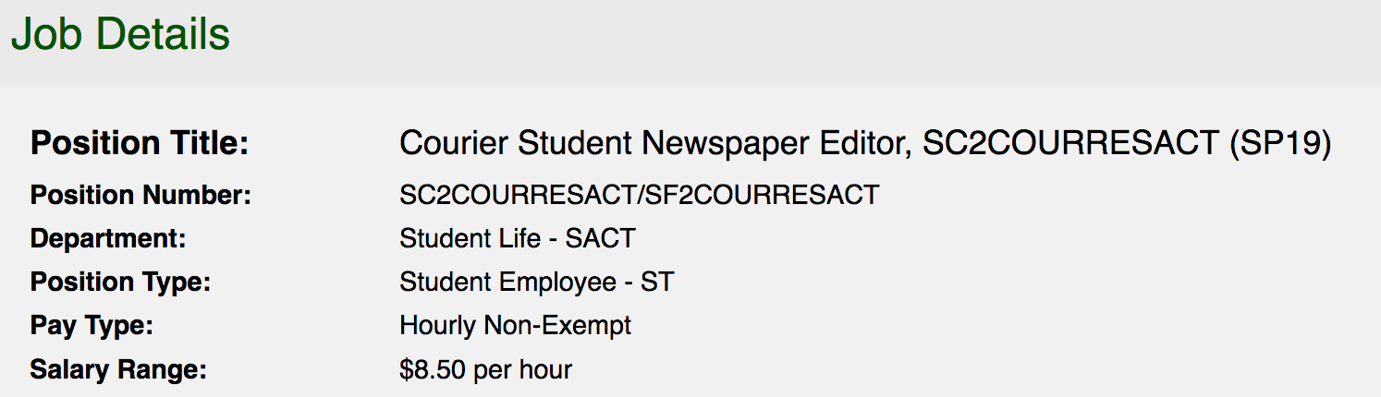
Task: Click the (SP19) text in the title
Action: coord(1281,143)
